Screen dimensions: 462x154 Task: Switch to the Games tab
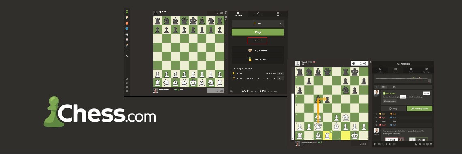[257, 14]
